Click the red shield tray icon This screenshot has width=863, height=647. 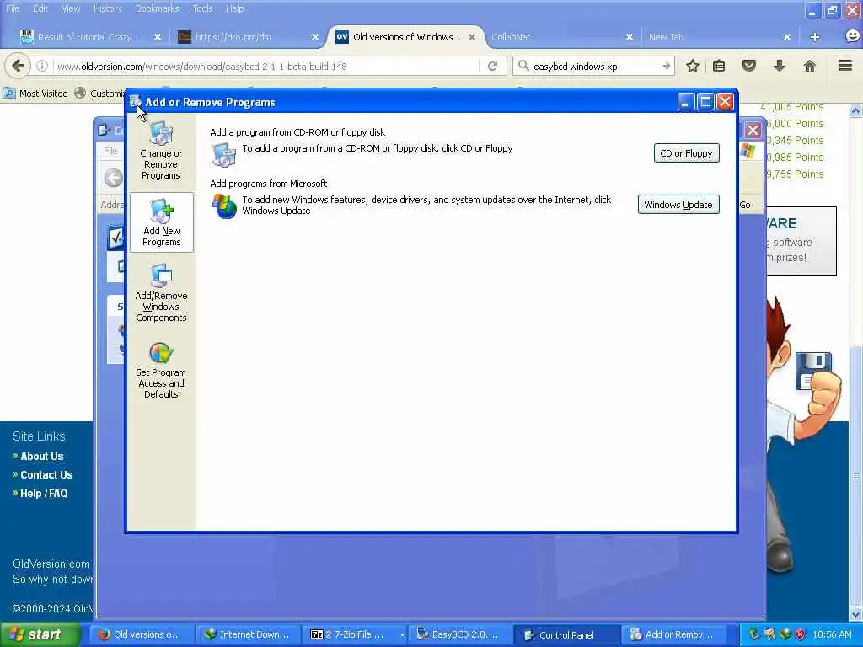[801, 634]
